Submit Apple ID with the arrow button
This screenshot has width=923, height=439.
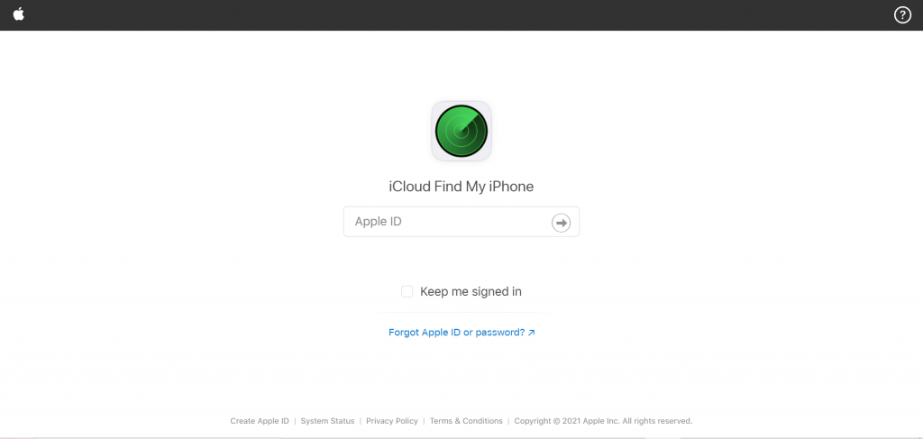561,223
